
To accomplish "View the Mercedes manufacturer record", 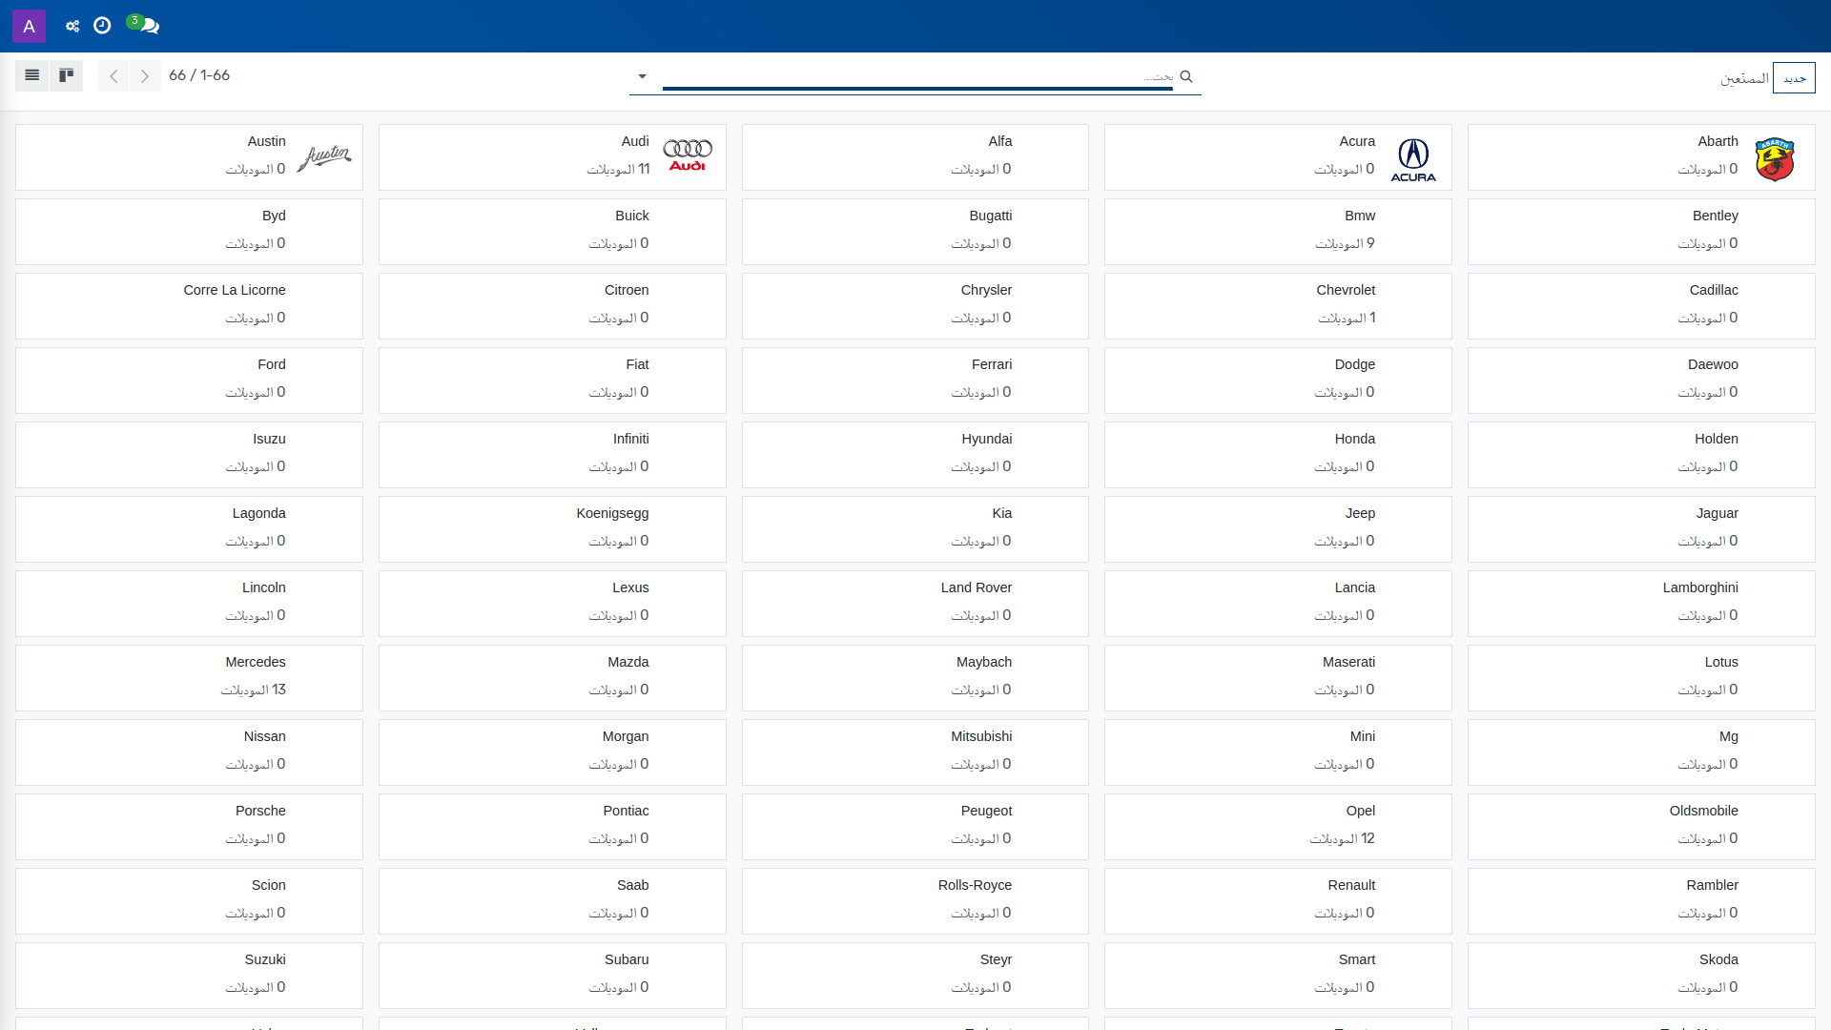I will coord(189,678).
